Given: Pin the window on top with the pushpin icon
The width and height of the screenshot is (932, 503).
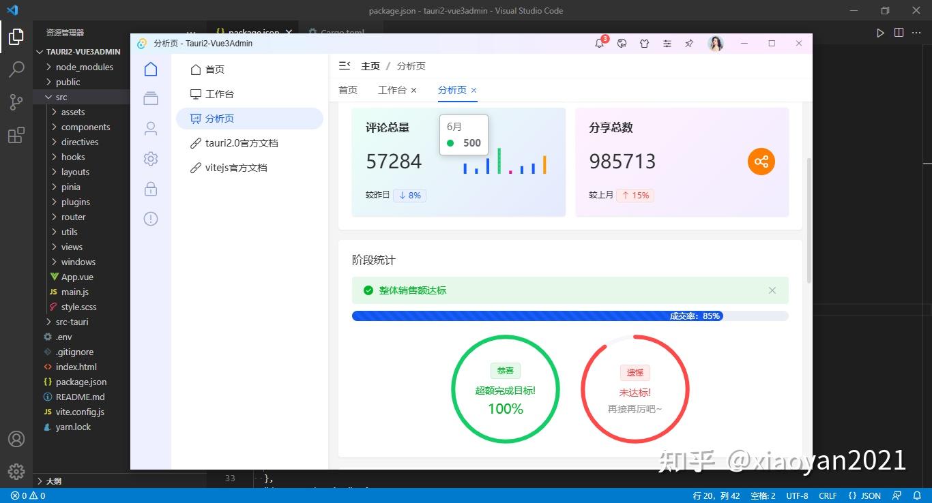Looking at the screenshot, I should click(688, 44).
